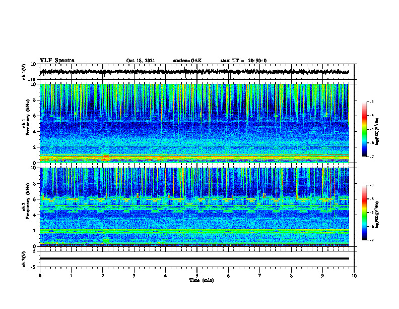The image size is (399, 309).
Task: Click the log(PSD) units label of ch.1 colorbar
Action: (377, 132)
